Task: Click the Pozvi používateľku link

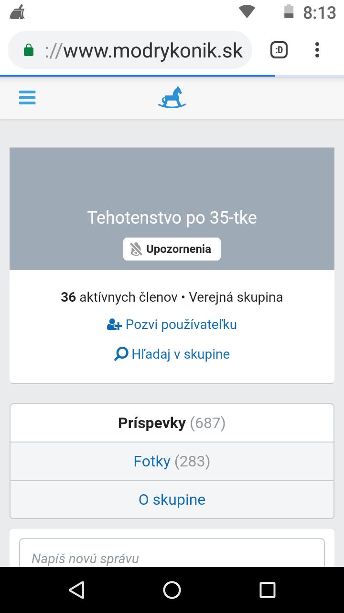Action: coord(181,325)
